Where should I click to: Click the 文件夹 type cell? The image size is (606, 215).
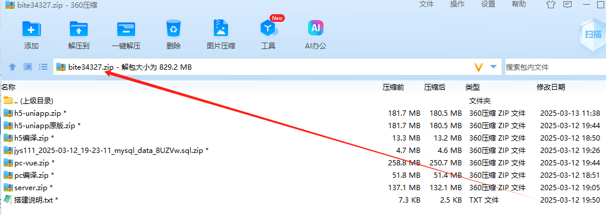(x=480, y=101)
